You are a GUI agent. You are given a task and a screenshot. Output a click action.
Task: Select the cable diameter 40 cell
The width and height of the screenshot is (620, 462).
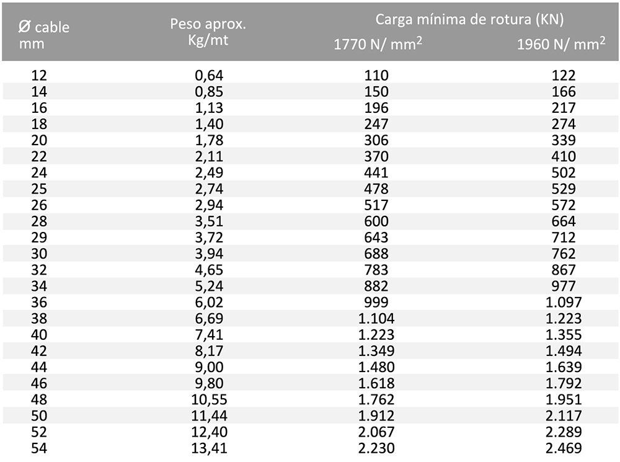coord(39,335)
